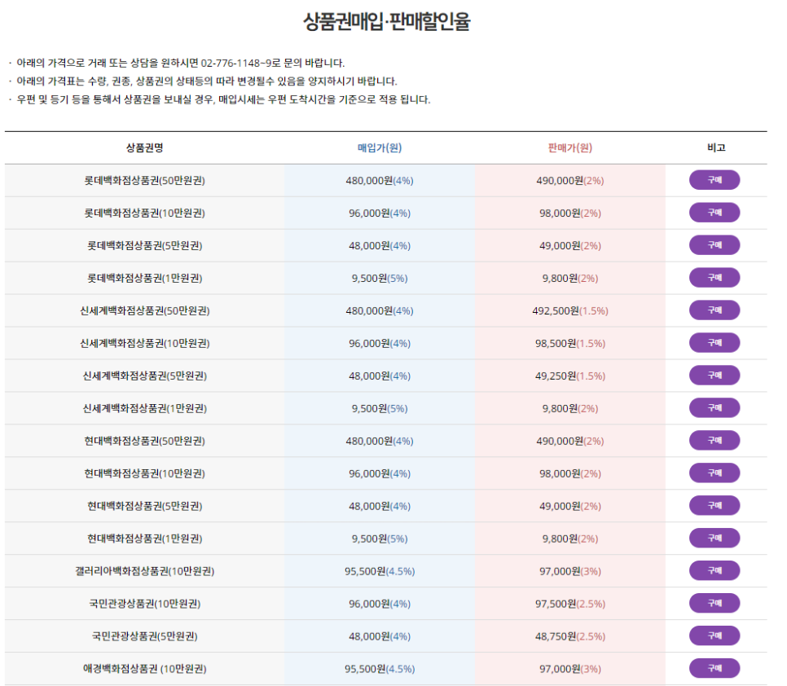Click 구매 button for 신세계백화점상품권(50만원권)
The width and height of the screenshot is (787, 686).
pyautogui.click(x=714, y=310)
